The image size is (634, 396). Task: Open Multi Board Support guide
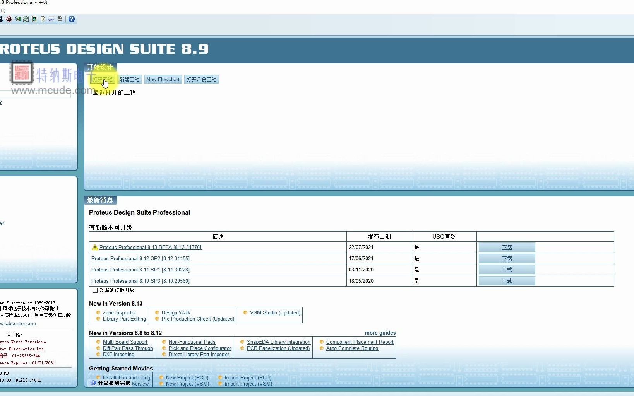(x=125, y=342)
